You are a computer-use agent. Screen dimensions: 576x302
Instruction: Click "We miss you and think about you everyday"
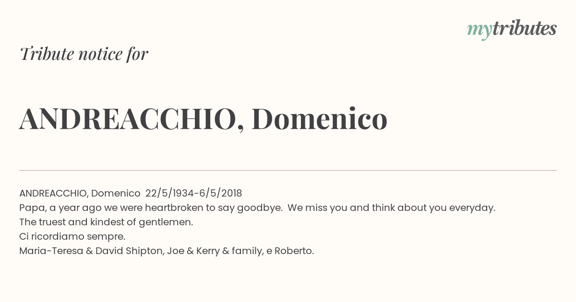pyautogui.click(x=391, y=208)
